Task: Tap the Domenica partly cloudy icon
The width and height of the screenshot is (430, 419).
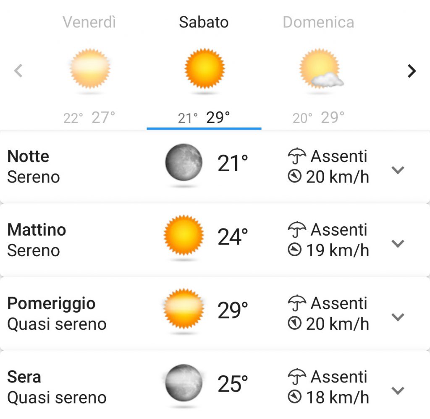Action: [x=321, y=69]
